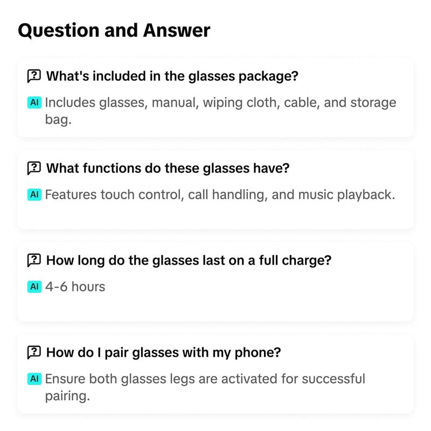Select the answer listing wiping cloth and cable

220,111
